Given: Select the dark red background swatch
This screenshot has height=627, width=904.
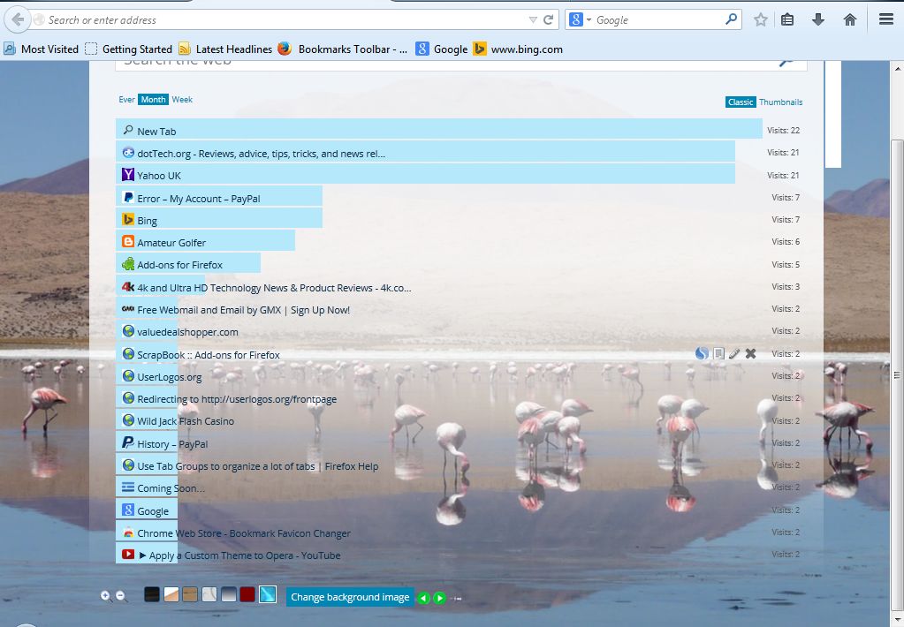Looking at the screenshot, I should (x=247, y=594).
